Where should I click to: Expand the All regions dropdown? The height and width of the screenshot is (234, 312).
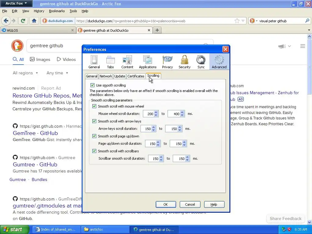pos(25,73)
